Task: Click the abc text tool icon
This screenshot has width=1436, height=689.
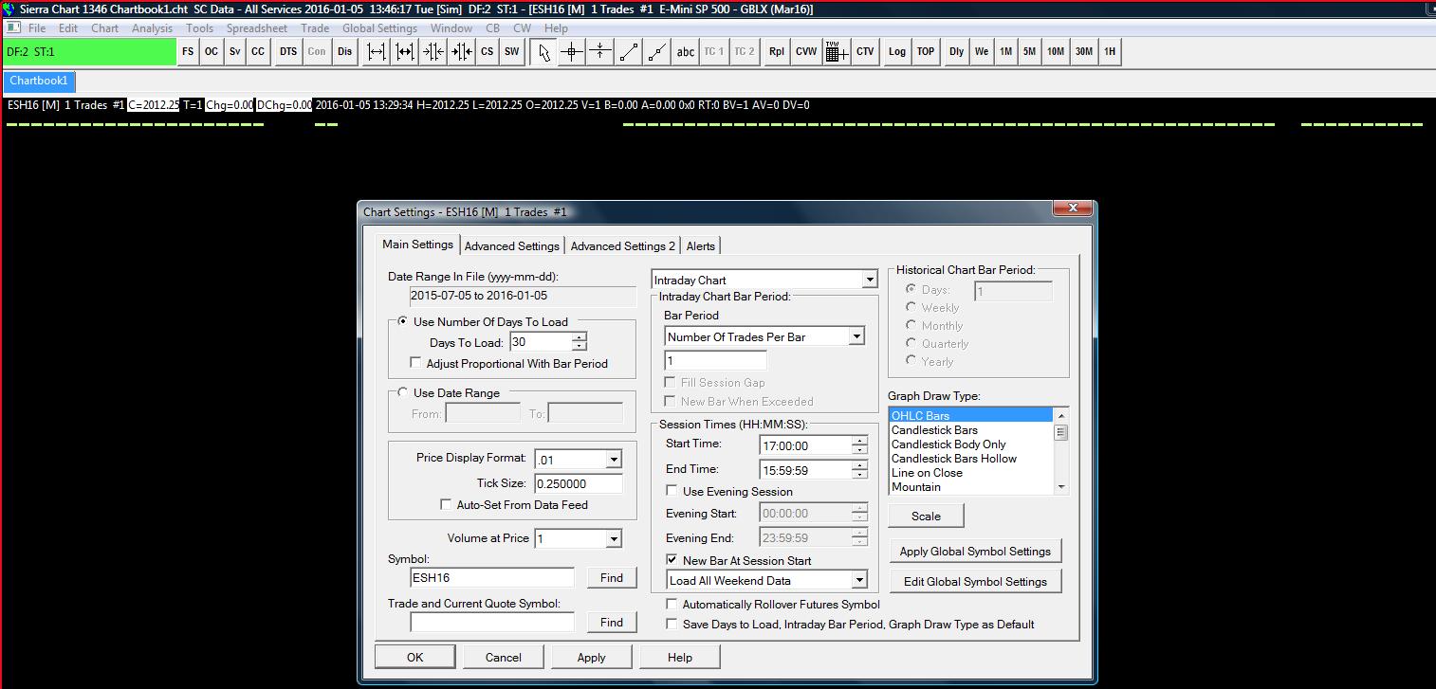Action: point(685,52)
